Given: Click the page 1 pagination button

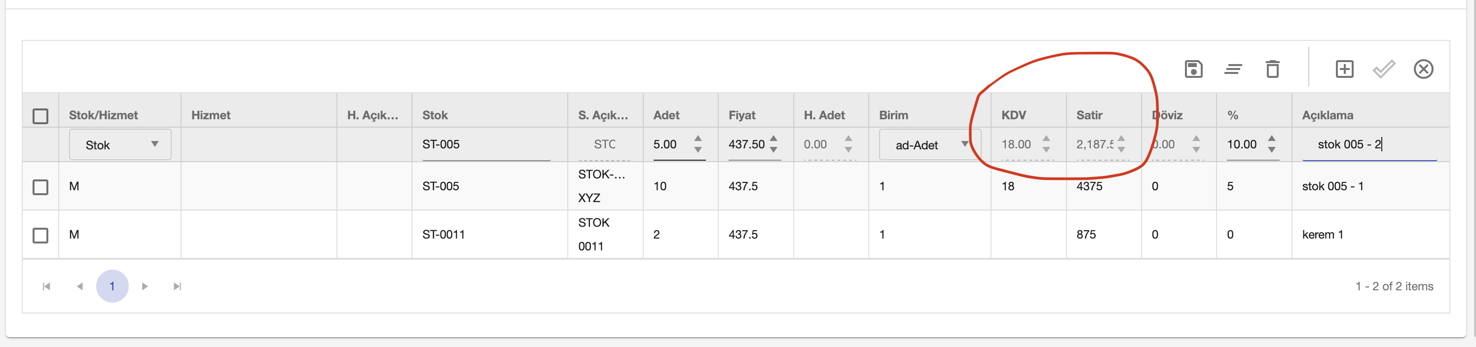Looking at the screenshot, I should 112,286.
